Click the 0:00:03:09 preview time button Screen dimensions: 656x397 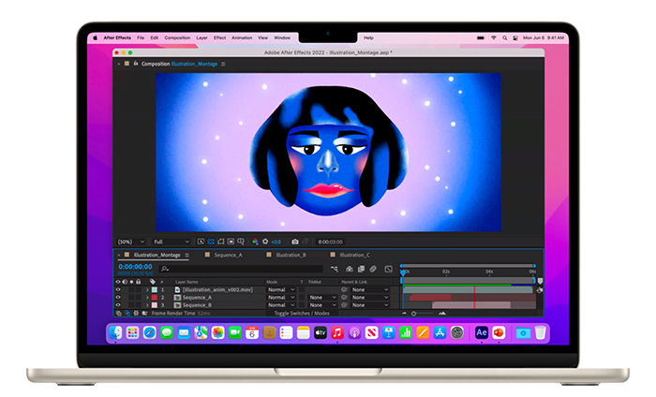(x=330, y=242)
